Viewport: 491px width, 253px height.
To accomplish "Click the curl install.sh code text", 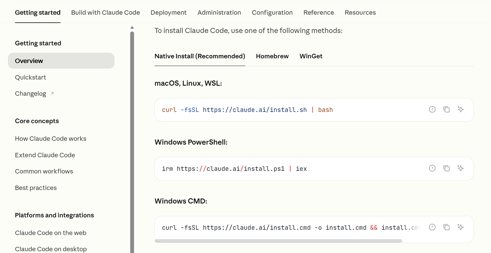I will (247, 110).
